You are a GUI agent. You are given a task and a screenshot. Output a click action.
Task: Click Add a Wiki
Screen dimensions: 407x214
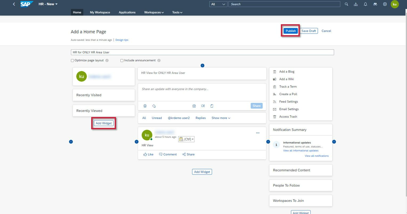click(286, 79)
